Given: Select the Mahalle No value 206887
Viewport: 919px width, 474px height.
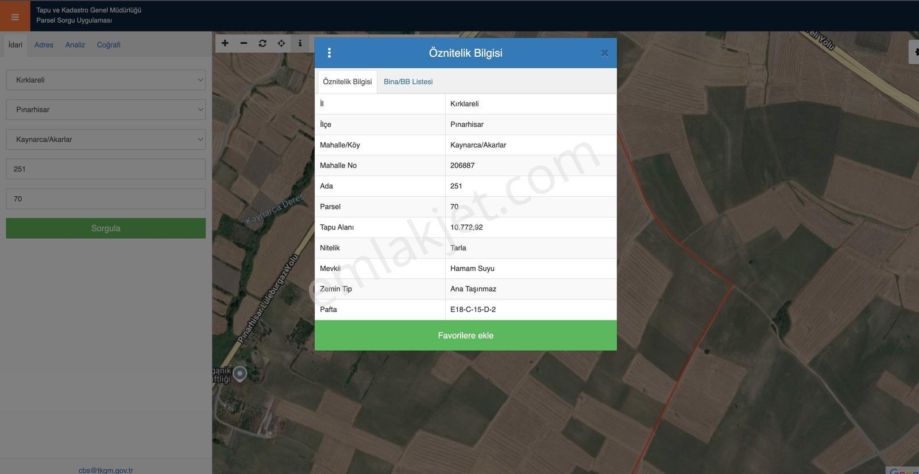Looking at the screenshot, I should coord(462,165).
